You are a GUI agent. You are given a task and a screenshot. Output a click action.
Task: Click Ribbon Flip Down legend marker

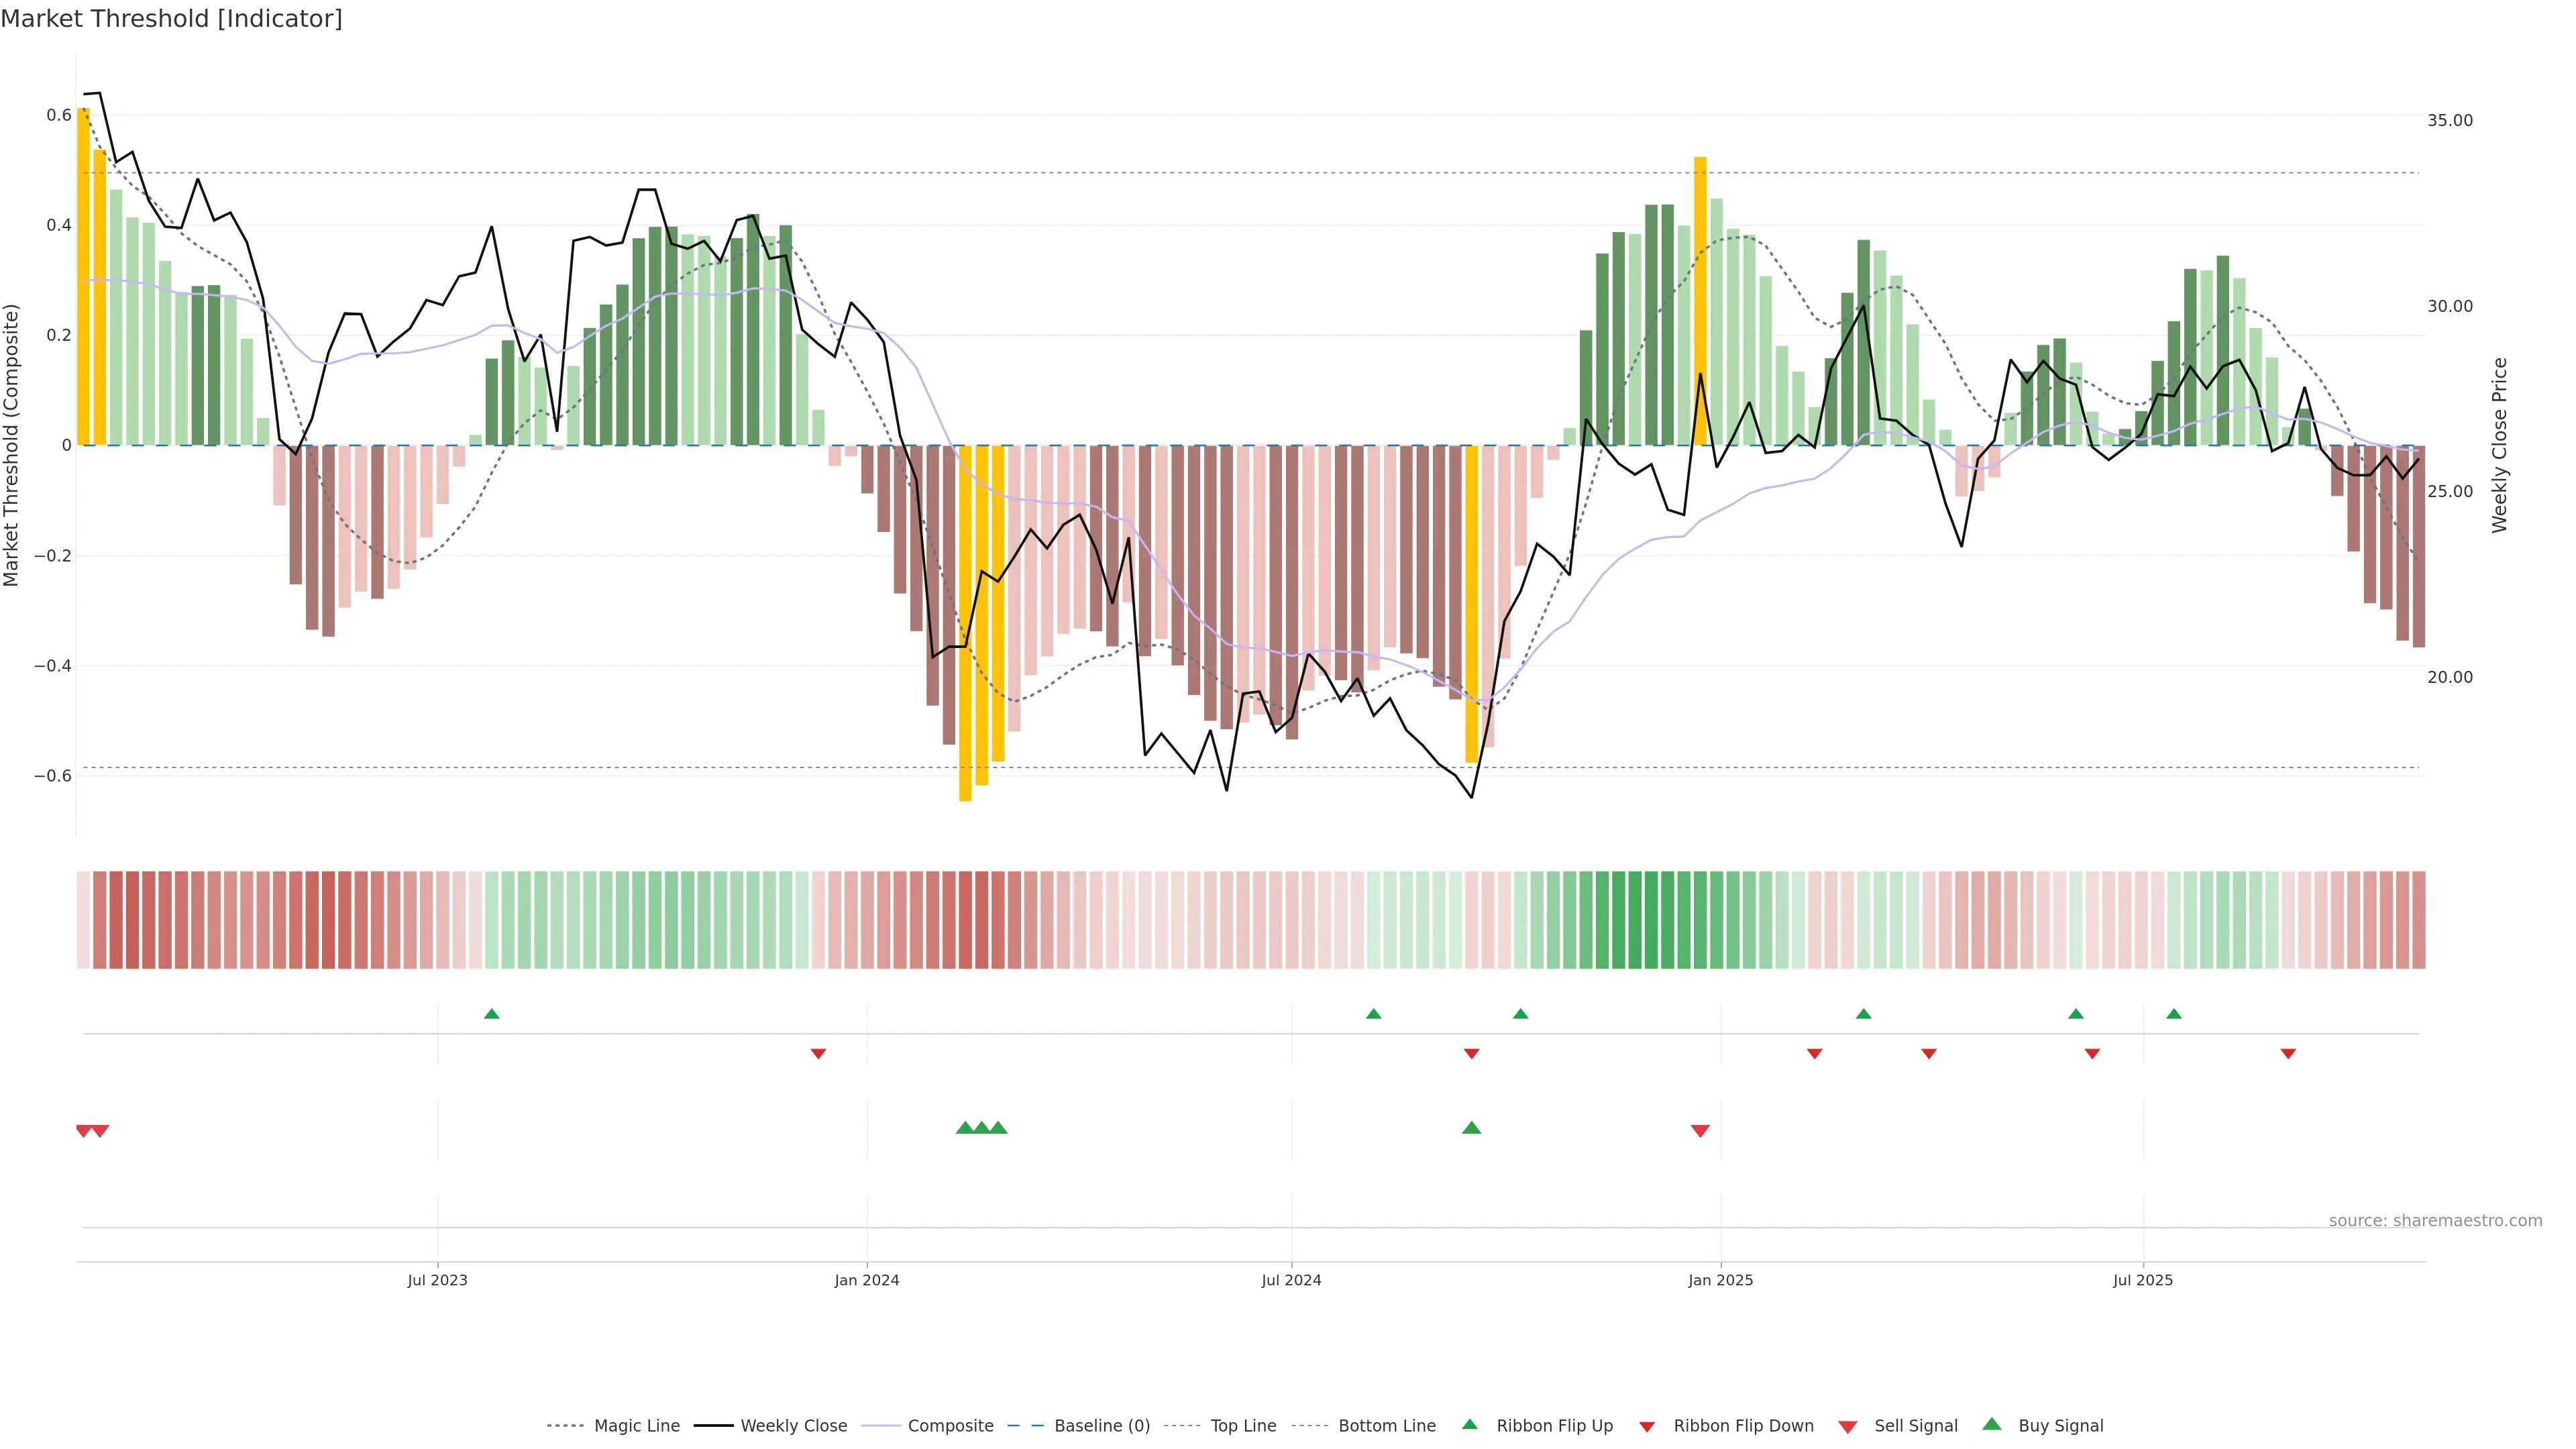pos(1647,1426)
